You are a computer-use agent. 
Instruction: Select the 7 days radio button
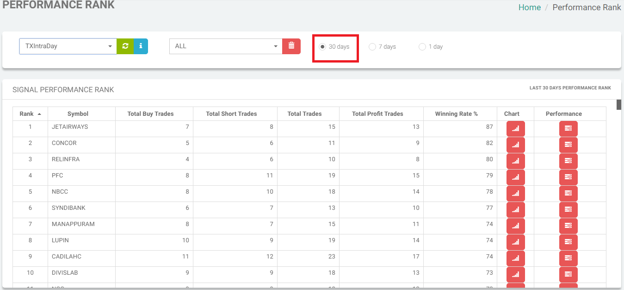372,47
